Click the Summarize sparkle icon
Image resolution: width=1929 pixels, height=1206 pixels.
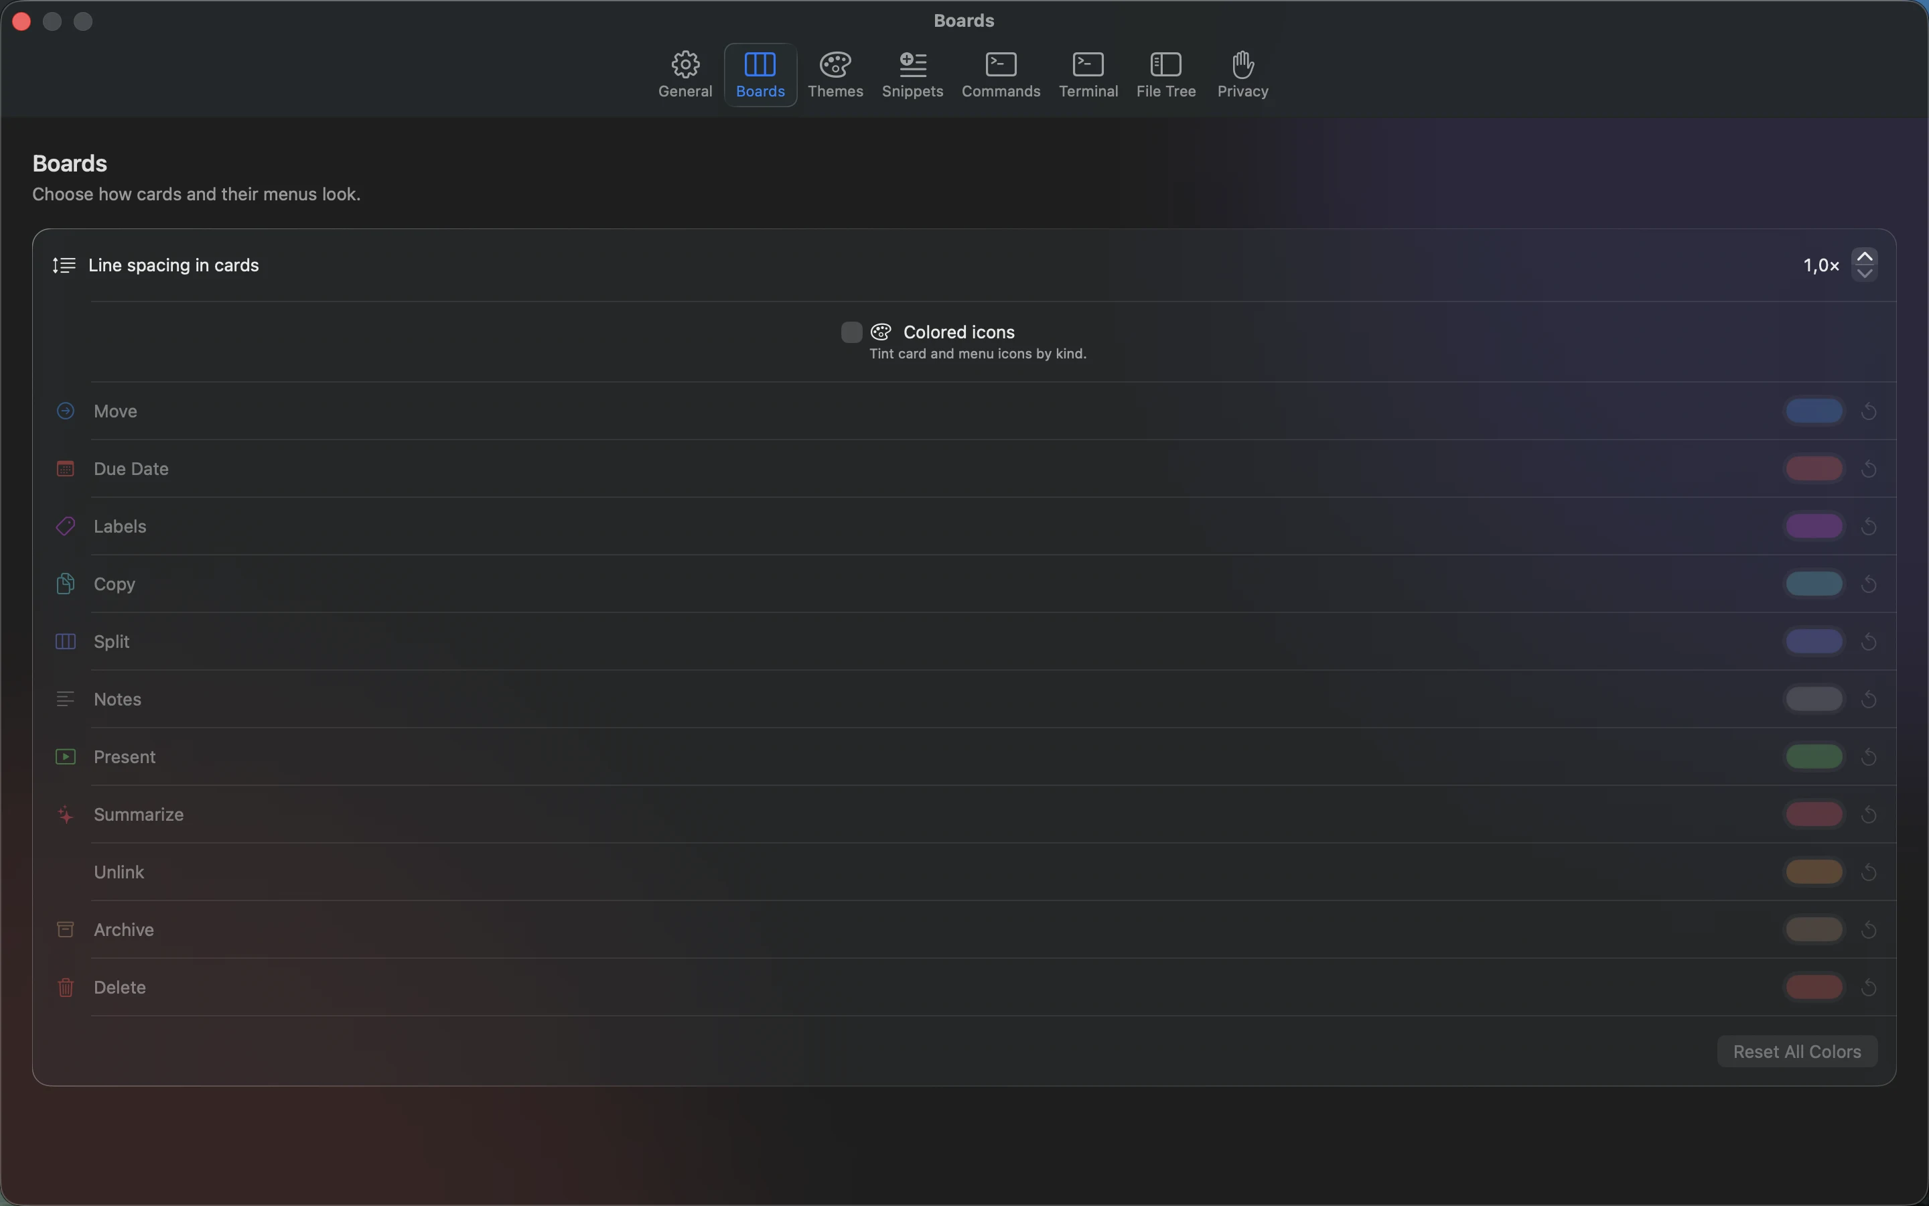tap(66, 814)
